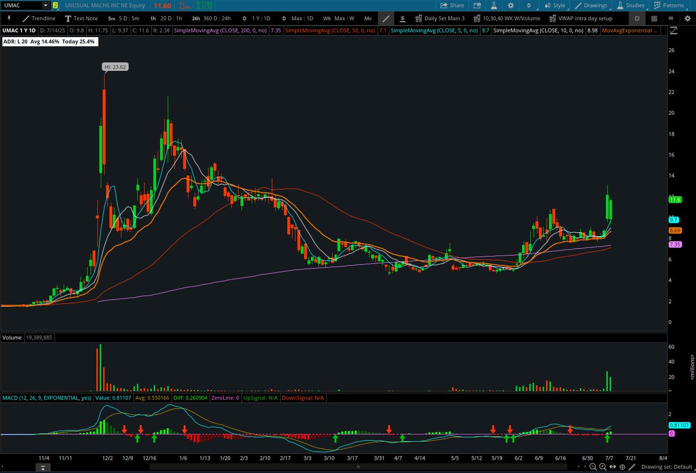The width and height of the screenshot is (696, 473).
Task: Click SimpleMovingAvg (CLOSE, 200, 0, no) label
Action: (221, 30)
